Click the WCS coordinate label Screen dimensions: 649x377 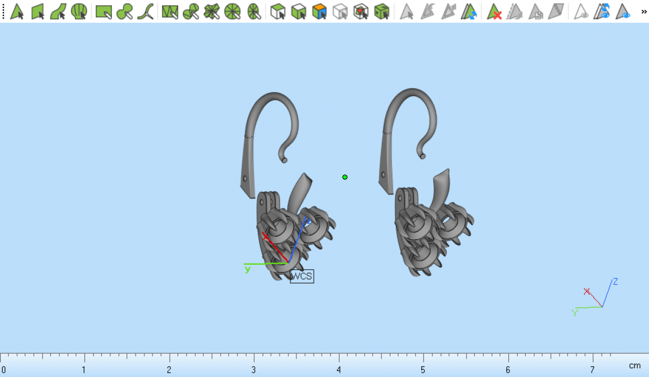(302, 277)
